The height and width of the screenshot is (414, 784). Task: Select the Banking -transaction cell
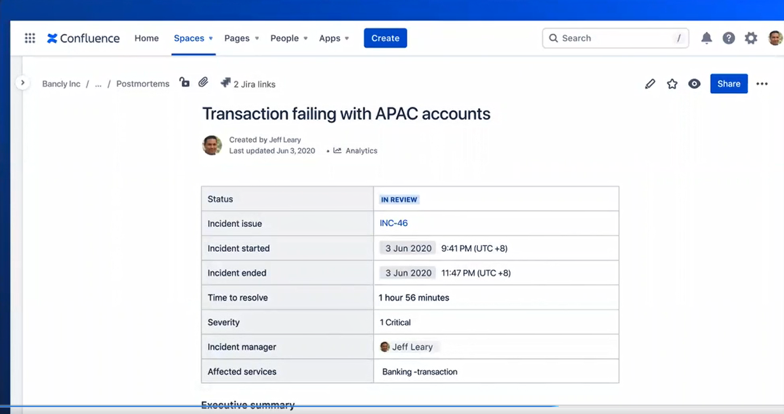click(496, 371)
